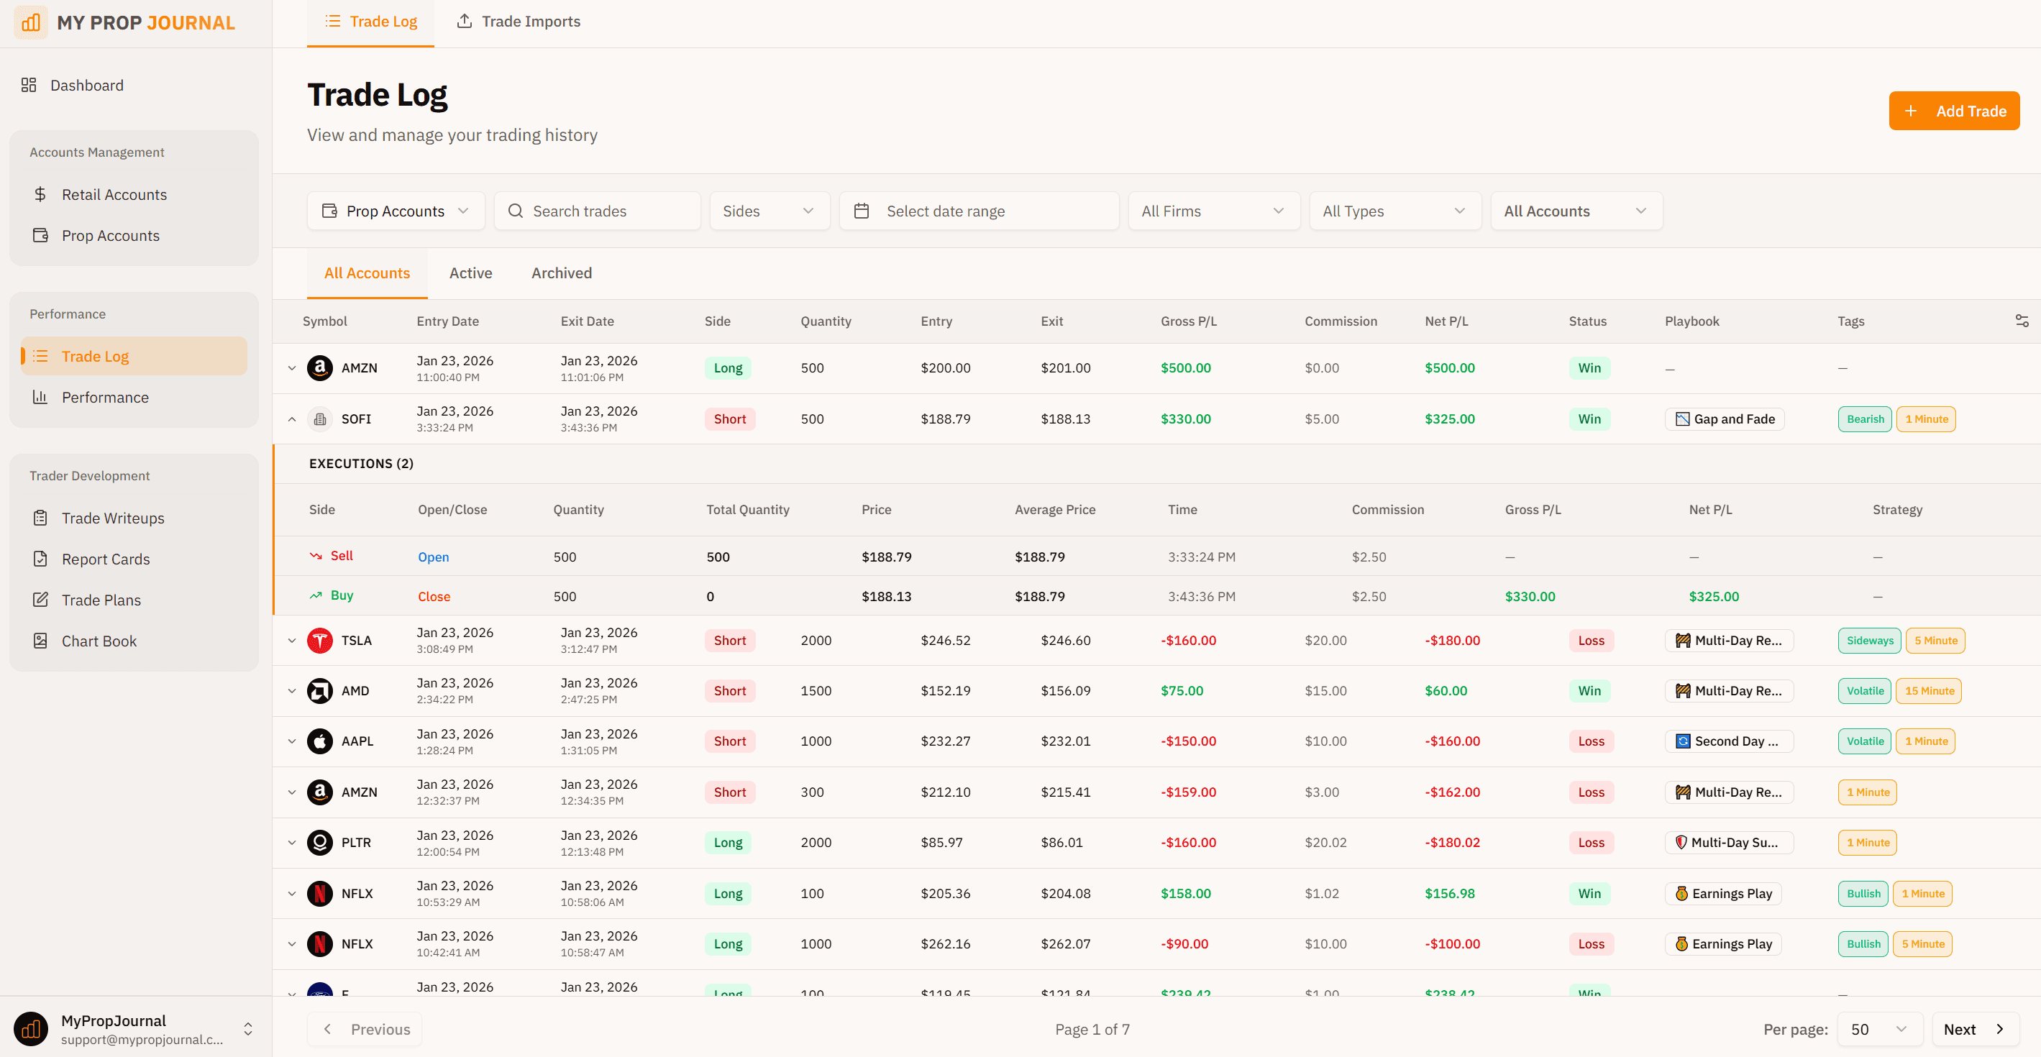This screenshot has width=2041, height=1057.
Task: Switch to Trade Imports tab
Action: tap(519, 22)
